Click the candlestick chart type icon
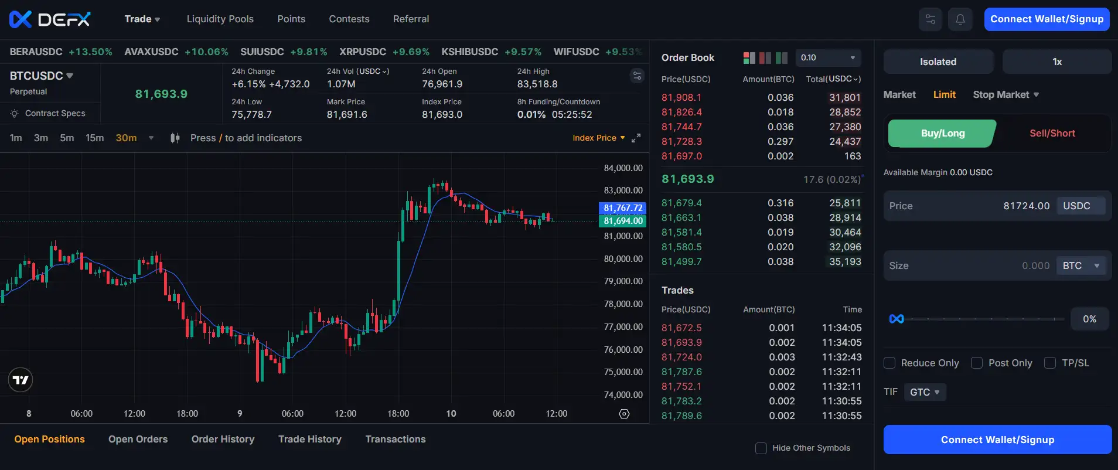1118x470 pixels. [175, 138]
